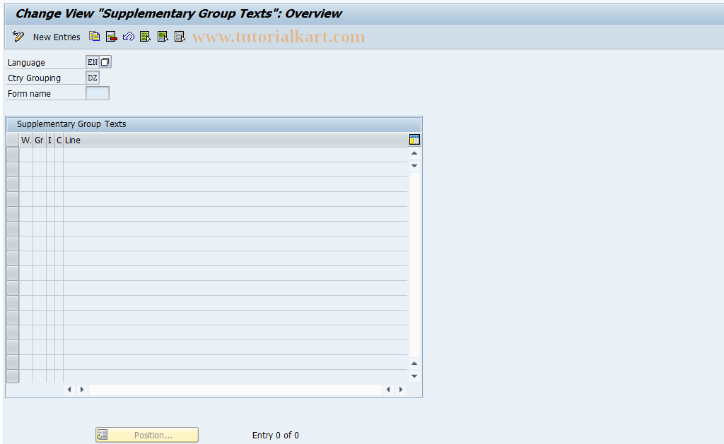Screen dimensions: 724x444
Task: Click bottom-most scroll down arrow
Action: click(414, 376)
